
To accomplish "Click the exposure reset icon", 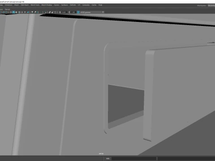I will (x=60, y=12).
